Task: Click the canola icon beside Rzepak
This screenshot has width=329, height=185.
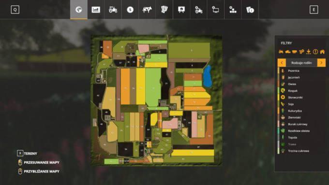Action: pos(283,91)
